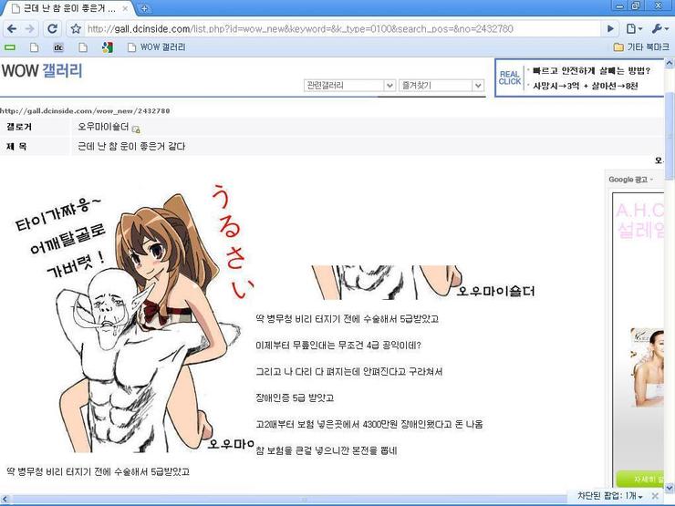Open the wrench settings menu
The width and height of the screenshot is (675, 506).
tap(659, 29)
